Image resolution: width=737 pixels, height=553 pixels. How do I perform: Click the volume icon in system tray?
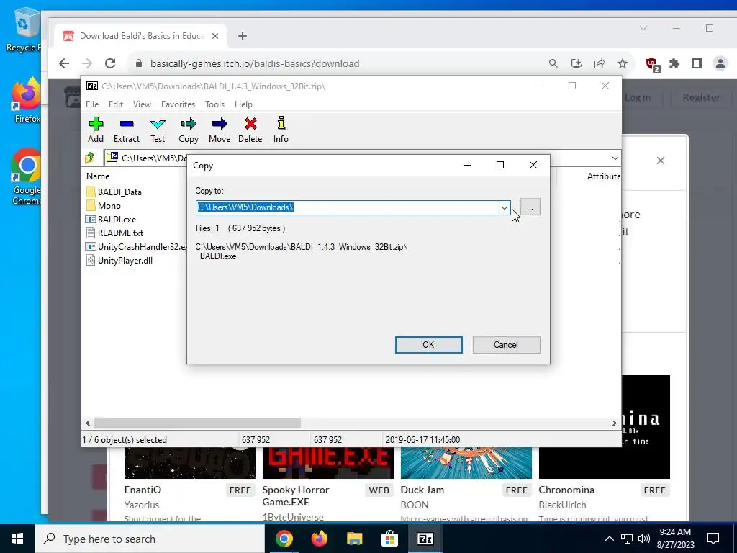point(644,539)
